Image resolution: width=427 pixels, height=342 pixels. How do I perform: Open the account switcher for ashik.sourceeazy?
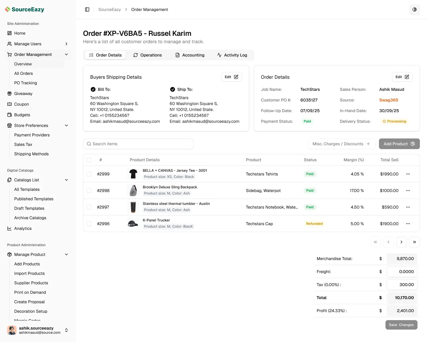pos(66,330)
